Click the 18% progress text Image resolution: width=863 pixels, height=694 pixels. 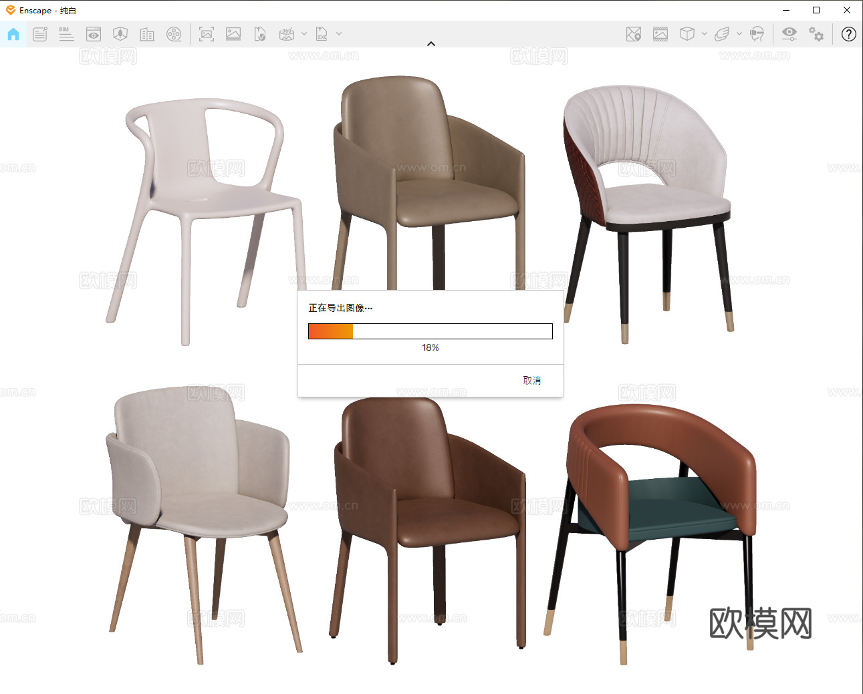[x=430, y=347]
